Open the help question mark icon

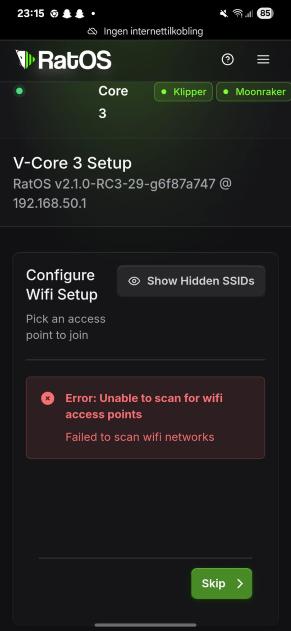228,59
